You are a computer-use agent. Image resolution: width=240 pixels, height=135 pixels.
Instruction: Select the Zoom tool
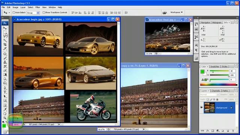pyautogui.click(x=5, y=118)
